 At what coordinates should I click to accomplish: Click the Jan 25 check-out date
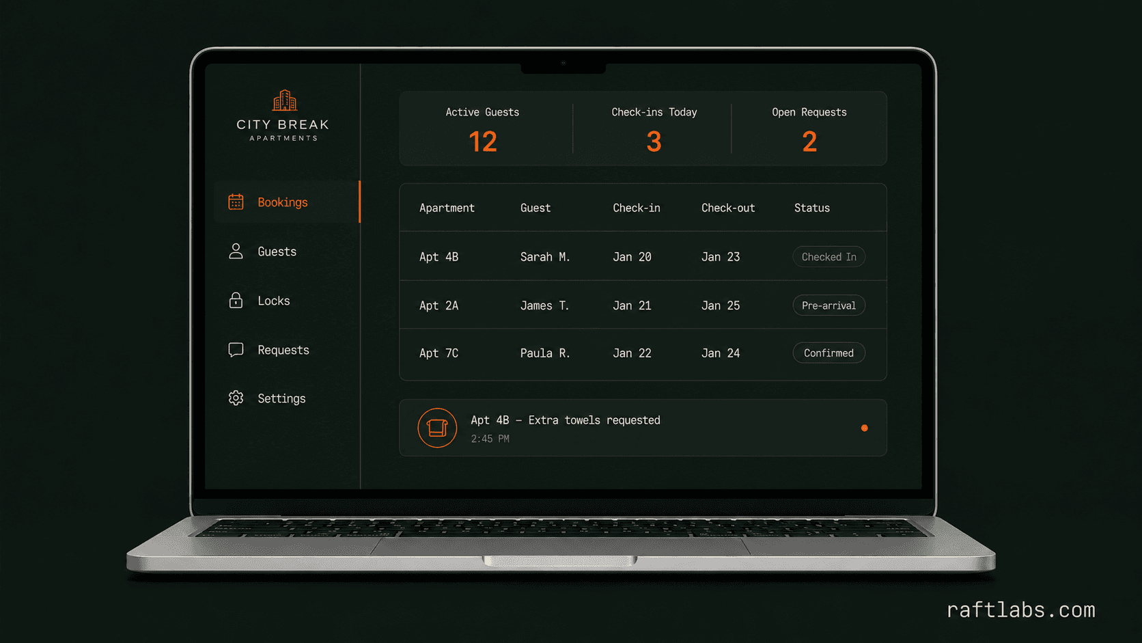click(x=721, y=305)
